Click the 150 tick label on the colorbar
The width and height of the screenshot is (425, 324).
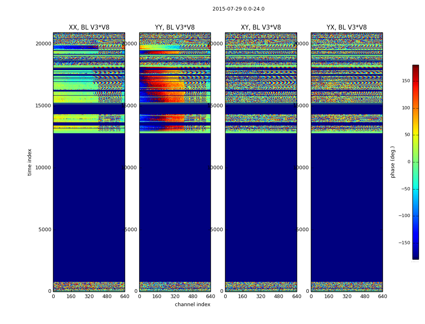(406, 81)
